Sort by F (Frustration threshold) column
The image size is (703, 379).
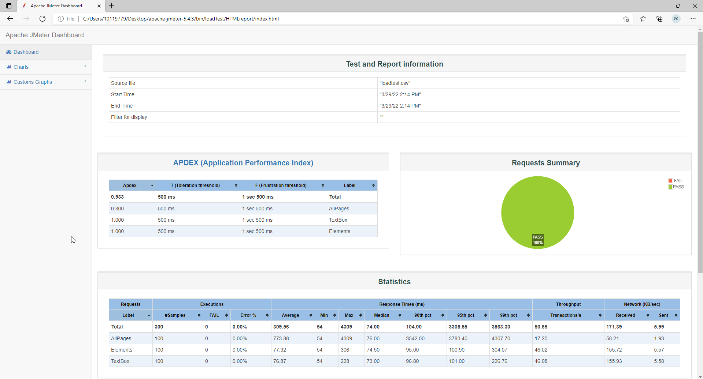click(x=283, y=185)
